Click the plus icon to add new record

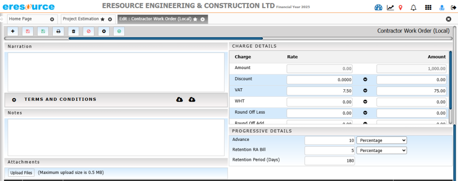tap(13, 31)
